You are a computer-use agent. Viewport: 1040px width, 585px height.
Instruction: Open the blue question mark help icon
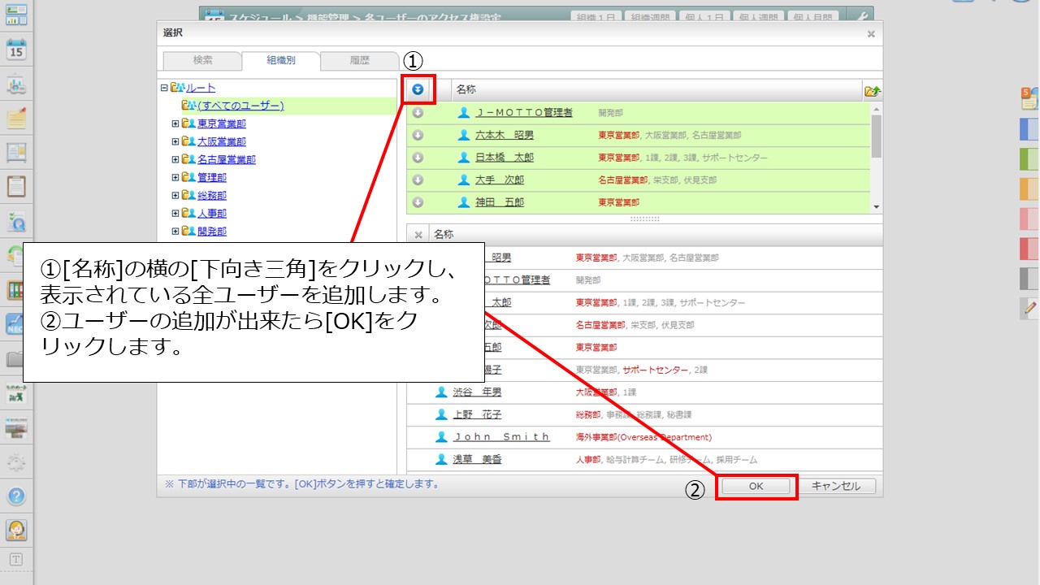(x=16, y=496)
